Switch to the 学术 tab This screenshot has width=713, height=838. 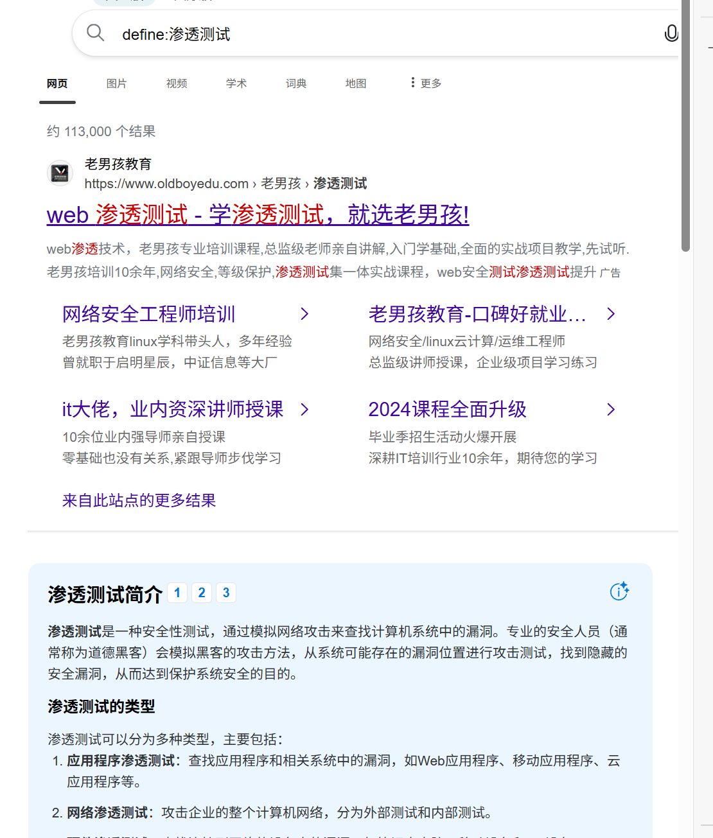click(236, 83)
